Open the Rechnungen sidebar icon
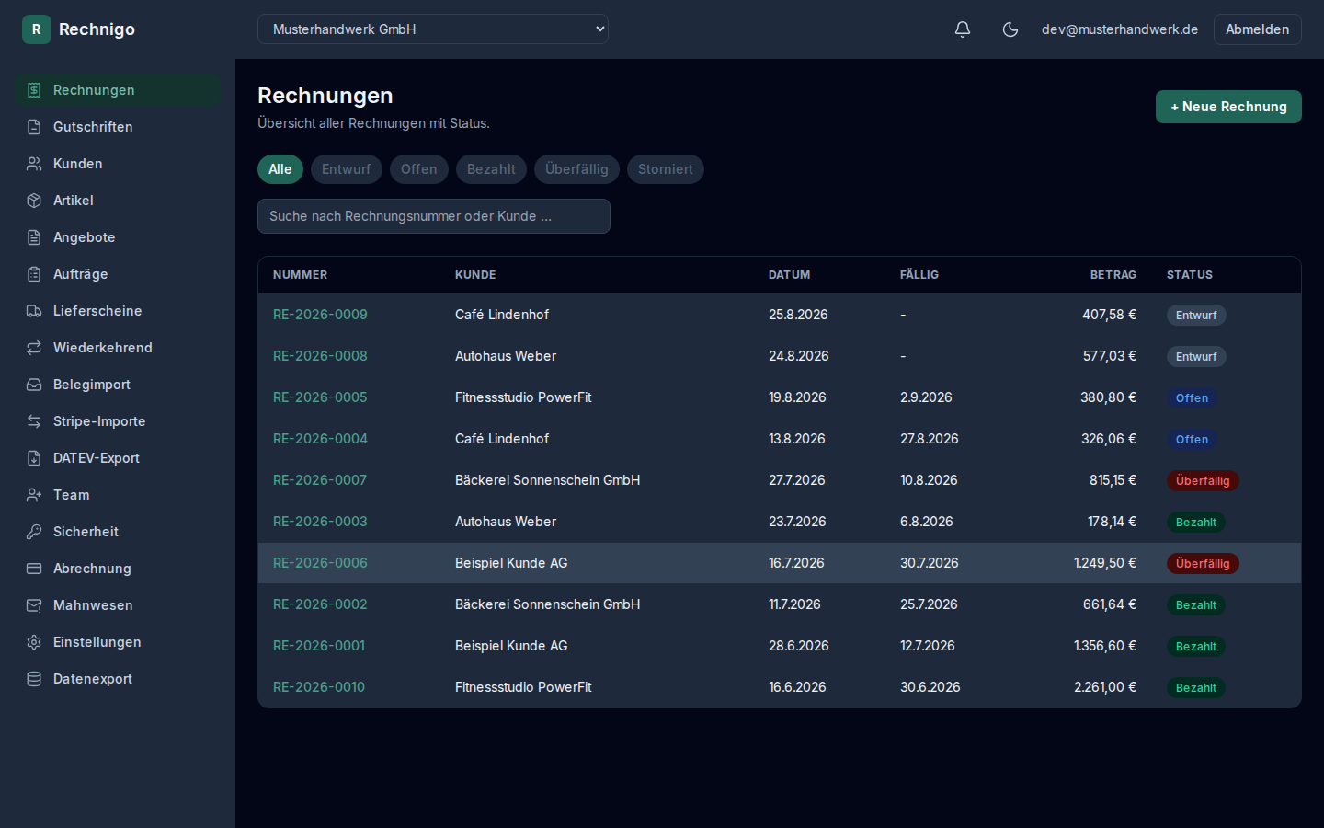 [34, 90]
